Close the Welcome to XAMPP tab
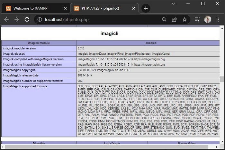225x150 pixels. (x=66, y=8)
